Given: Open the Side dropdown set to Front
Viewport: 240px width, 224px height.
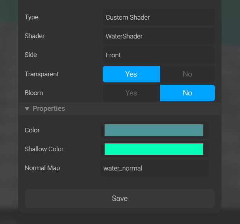Looking at the screenshot, I should tap(158, 55).
